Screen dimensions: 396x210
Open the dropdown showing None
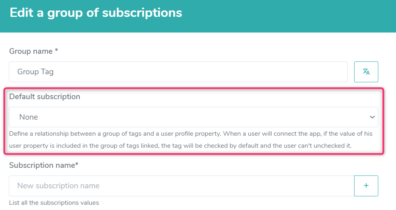click(194, 117)
